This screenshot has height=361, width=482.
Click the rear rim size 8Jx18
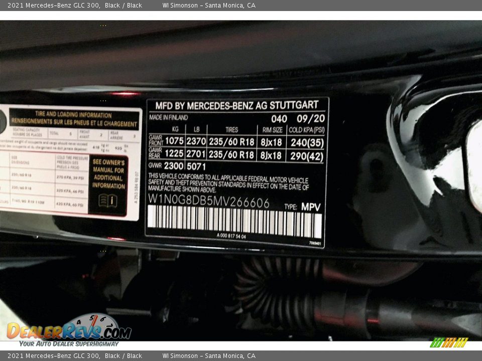point(271,155)
